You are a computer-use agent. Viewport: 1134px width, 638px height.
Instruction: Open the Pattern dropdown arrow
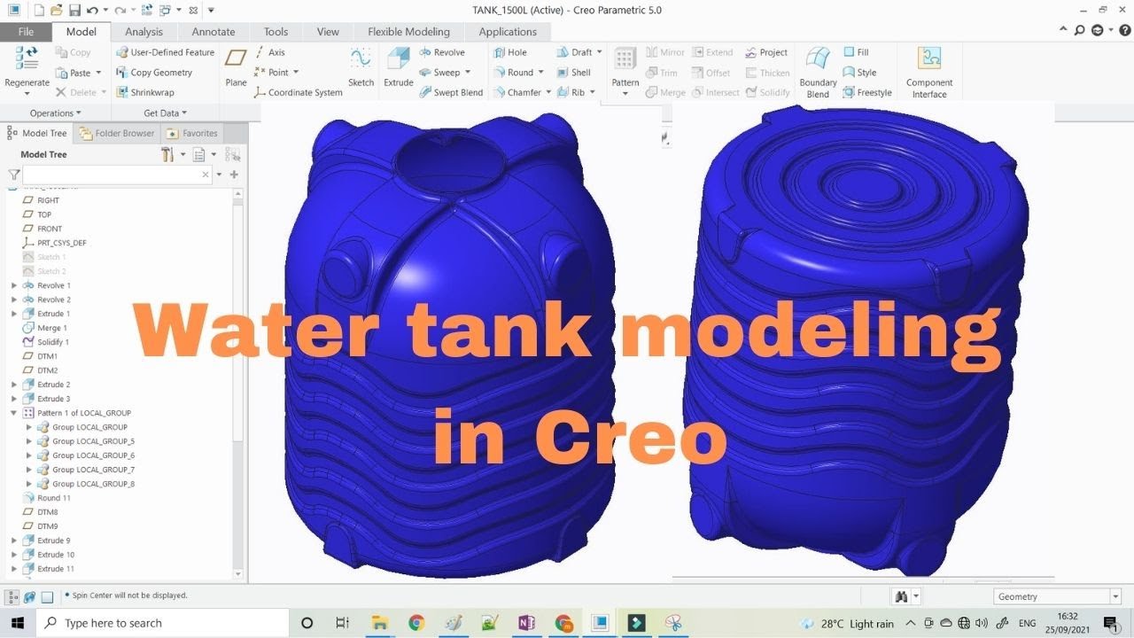tap(625, 94)
